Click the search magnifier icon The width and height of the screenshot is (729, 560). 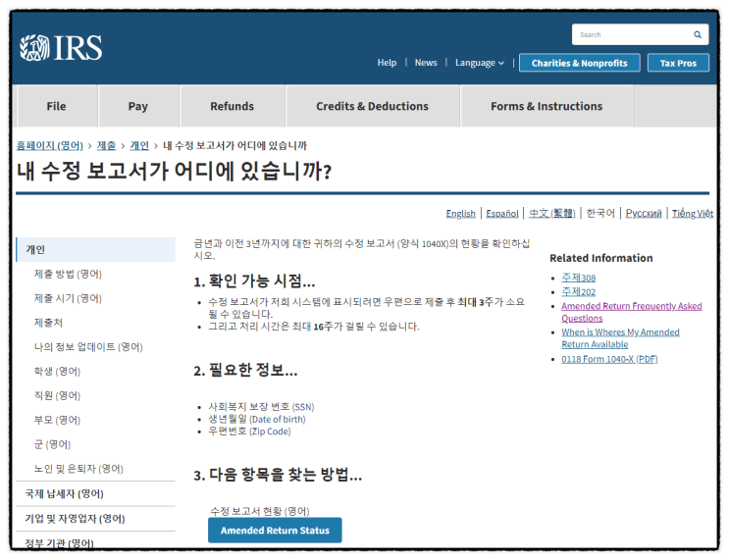coord(698,35)
